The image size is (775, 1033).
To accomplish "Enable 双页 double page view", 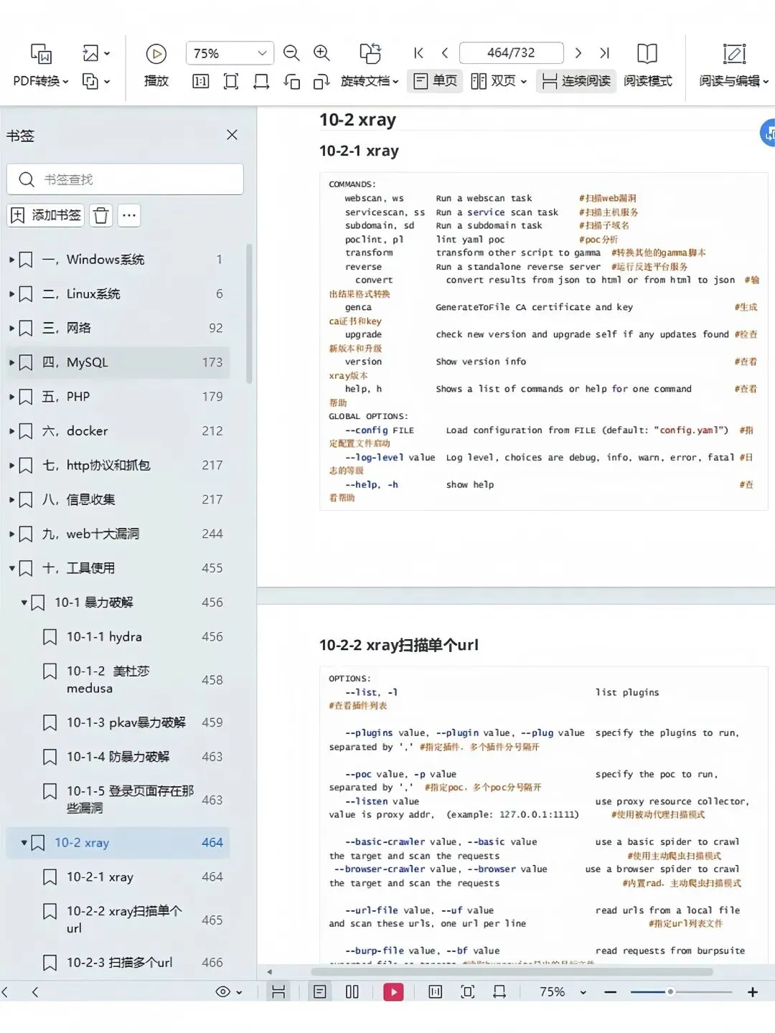I will [x=499, y=81].
